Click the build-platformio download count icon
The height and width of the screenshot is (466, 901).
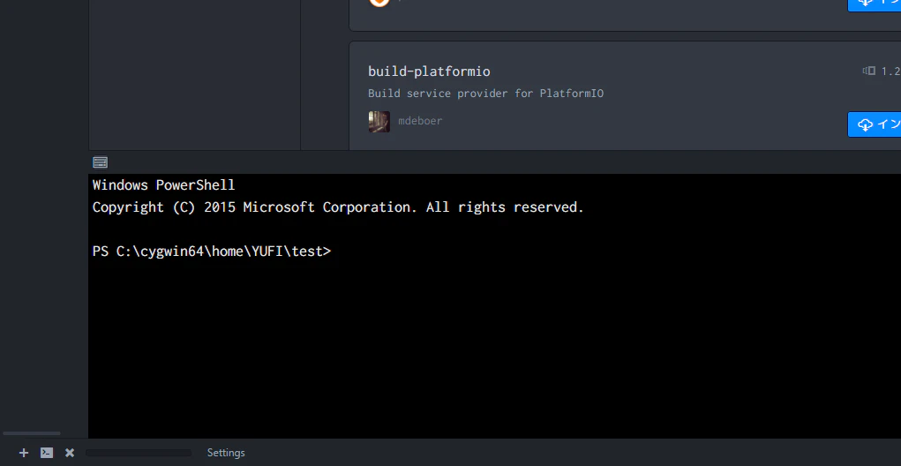click(x=869, y=71)
